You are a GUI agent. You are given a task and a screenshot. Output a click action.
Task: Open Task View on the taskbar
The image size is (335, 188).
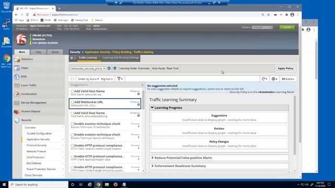[81, 184]
